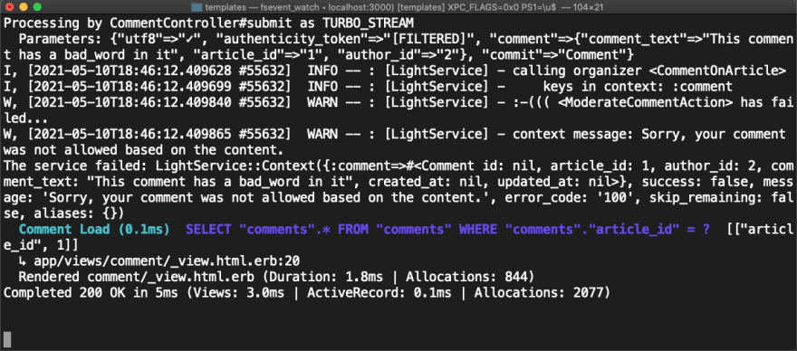
Task: Maximize the terminal using the green button
Action: [36, 7]
